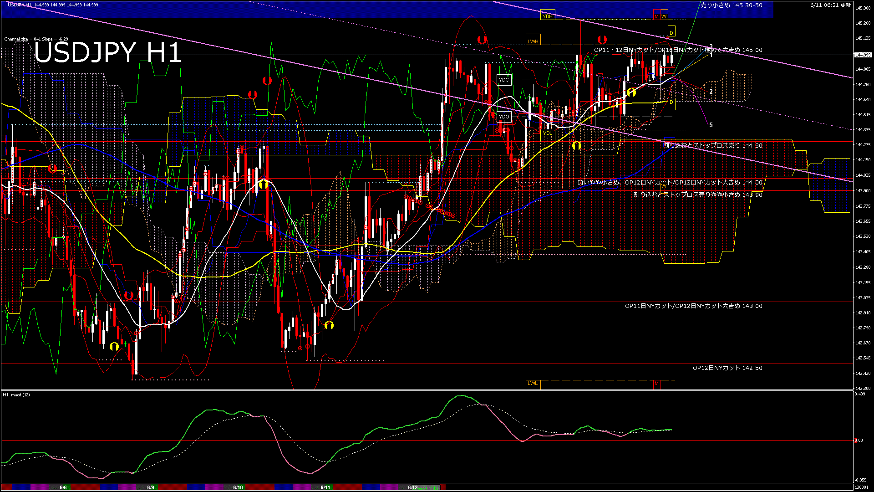Click the 6/11 date marker on timeline

(x=325, y=487)
